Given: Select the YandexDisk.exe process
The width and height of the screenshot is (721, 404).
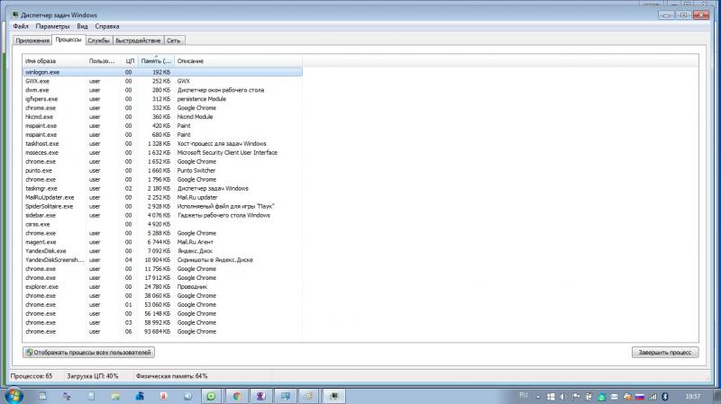Looking at the screenshot, I should (x=162, y=251).
